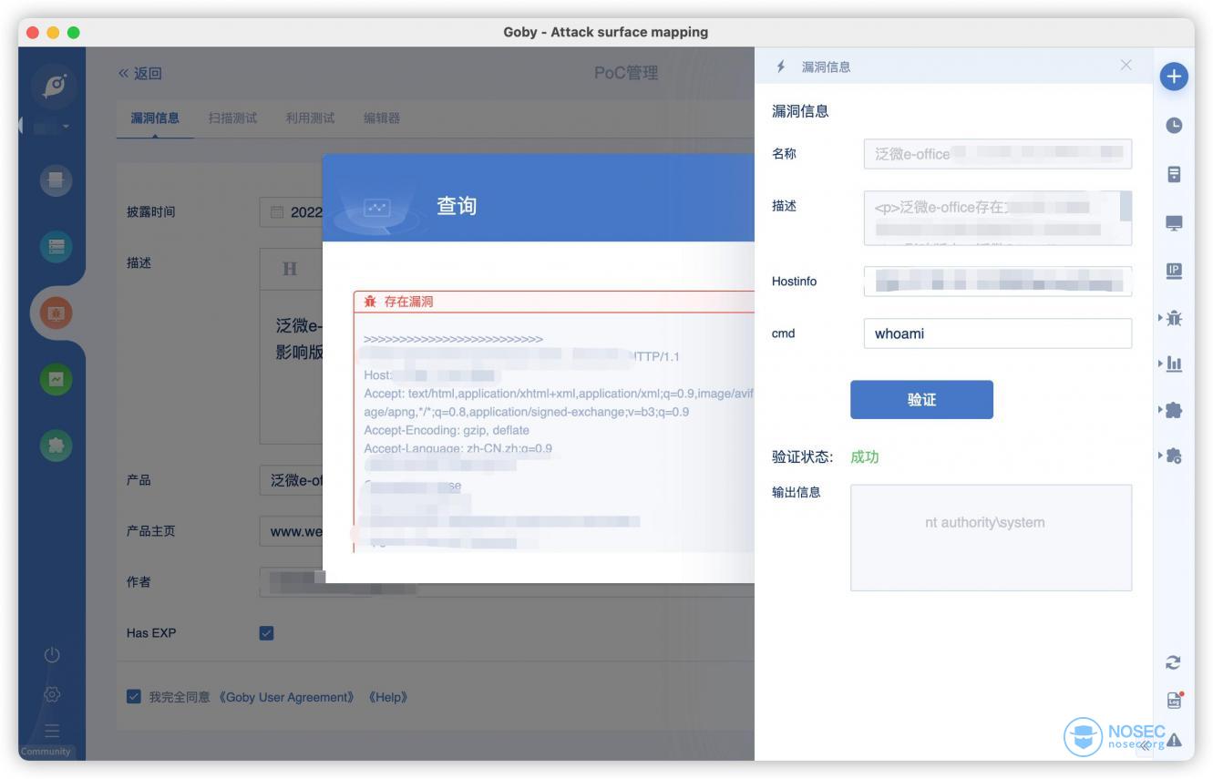The width and height of the screenshot is (1213, 779).
Task: Click the Hostinfo input field
Action: pyautogui.click(x=997, y=282)
